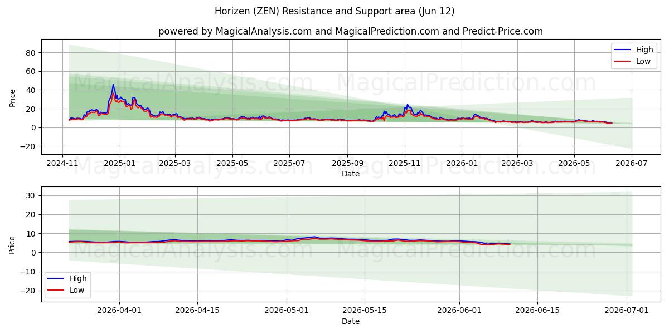The image size is (669, 334).
Task: Click top chart x-axis label '2025-09'
Action: pos(347,164)
